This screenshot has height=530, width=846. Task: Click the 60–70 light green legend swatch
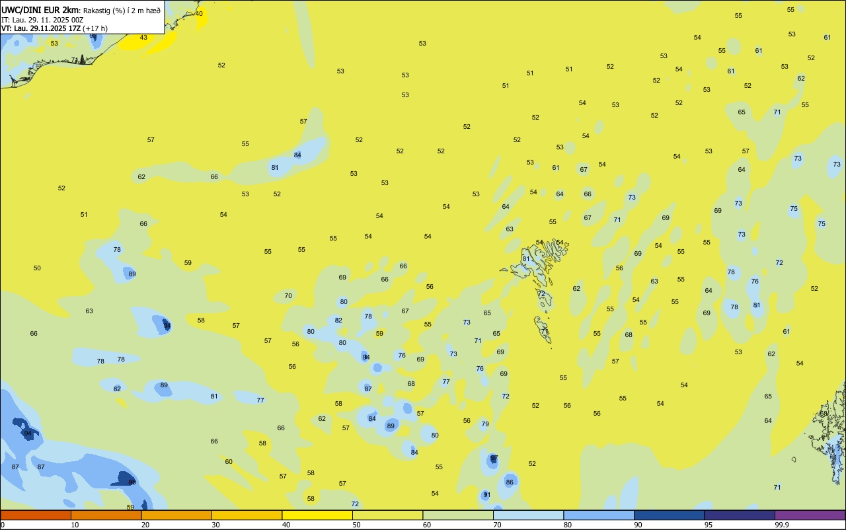(458, 515)
